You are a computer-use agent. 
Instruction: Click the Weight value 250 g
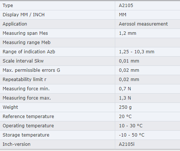(x=125, y=107)
